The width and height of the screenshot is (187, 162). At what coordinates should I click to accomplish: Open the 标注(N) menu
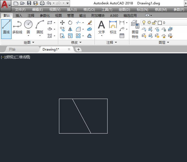(x=143, y=10)
